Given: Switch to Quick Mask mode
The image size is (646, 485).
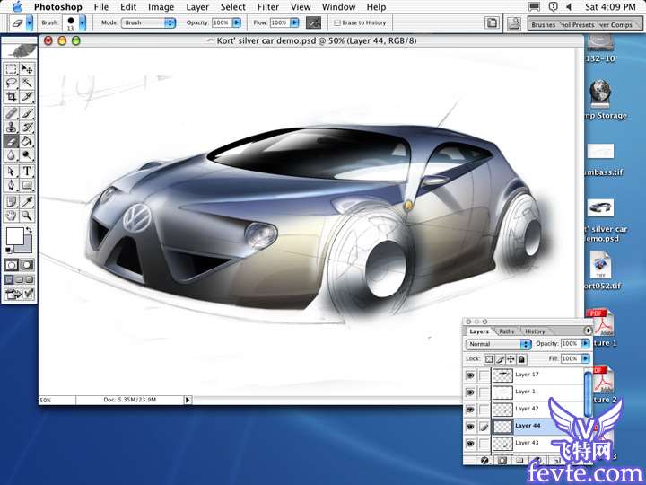Looking at the screenshot, I should tap(27, 265).
